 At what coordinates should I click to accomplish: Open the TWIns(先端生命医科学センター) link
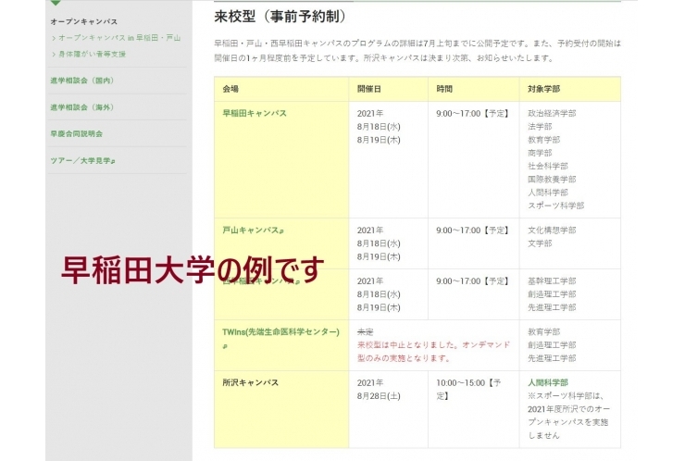coord(280,332)
